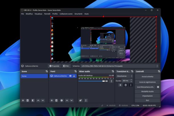
Task: Click the Proprietà button
Action: 54,66
